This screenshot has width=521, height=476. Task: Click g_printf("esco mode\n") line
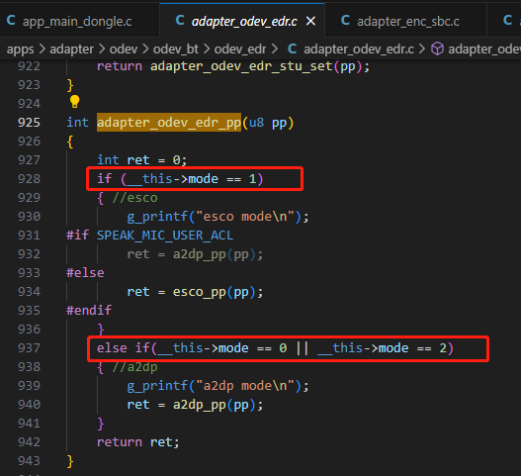(x=217, y=217)
